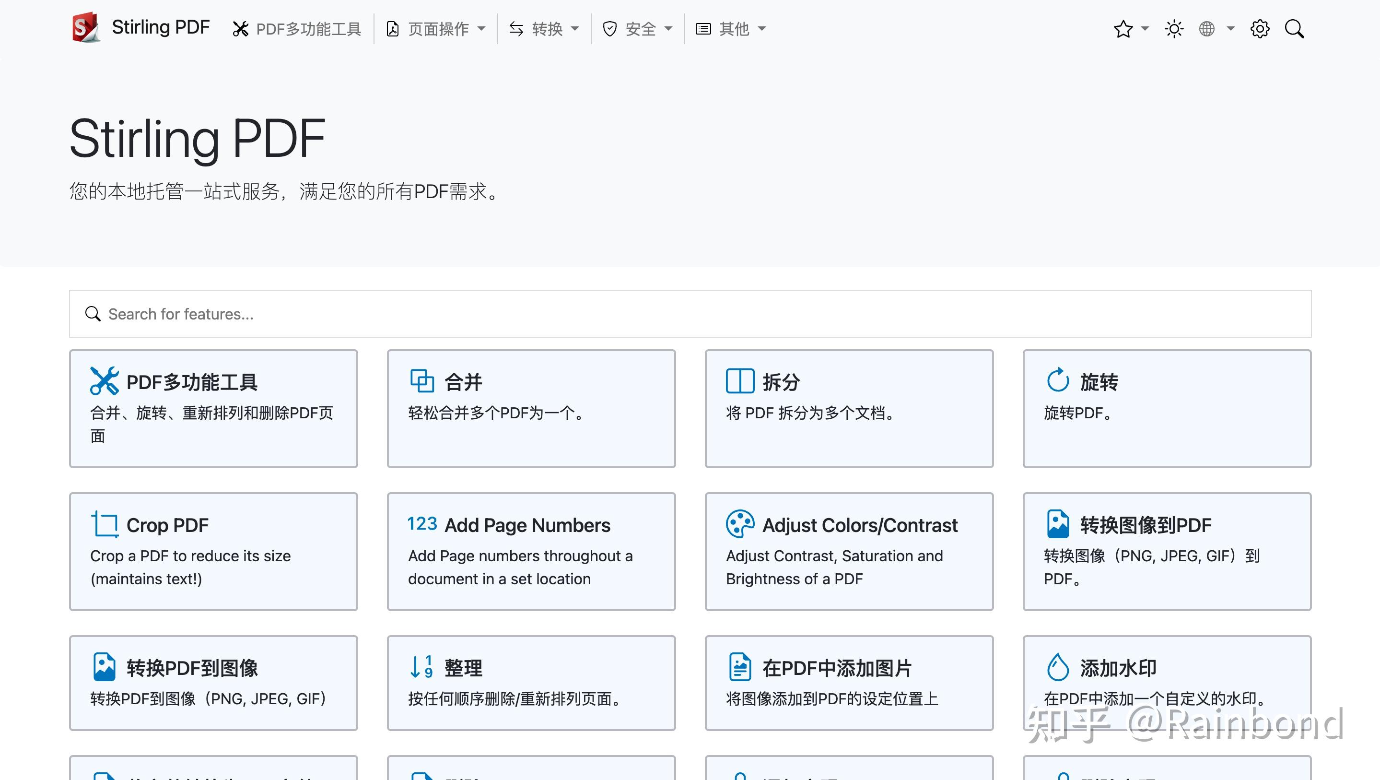Open language selector globe icon
The height and width of the screenshot is (780, 1380).
pos(1206,28)
